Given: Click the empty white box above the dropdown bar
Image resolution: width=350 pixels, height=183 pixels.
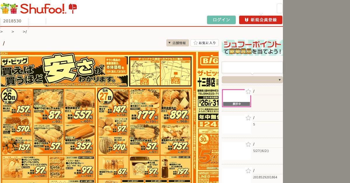Looking at the screenshot, I should [252, 67].
